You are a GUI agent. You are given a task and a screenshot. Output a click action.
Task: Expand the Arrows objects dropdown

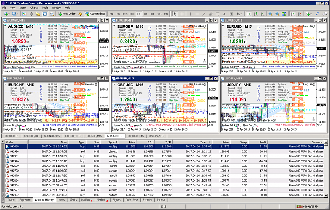241,14
